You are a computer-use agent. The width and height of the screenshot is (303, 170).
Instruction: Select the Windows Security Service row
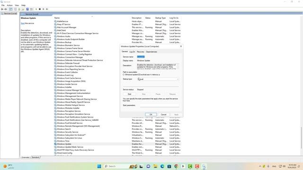pos(117,132)
